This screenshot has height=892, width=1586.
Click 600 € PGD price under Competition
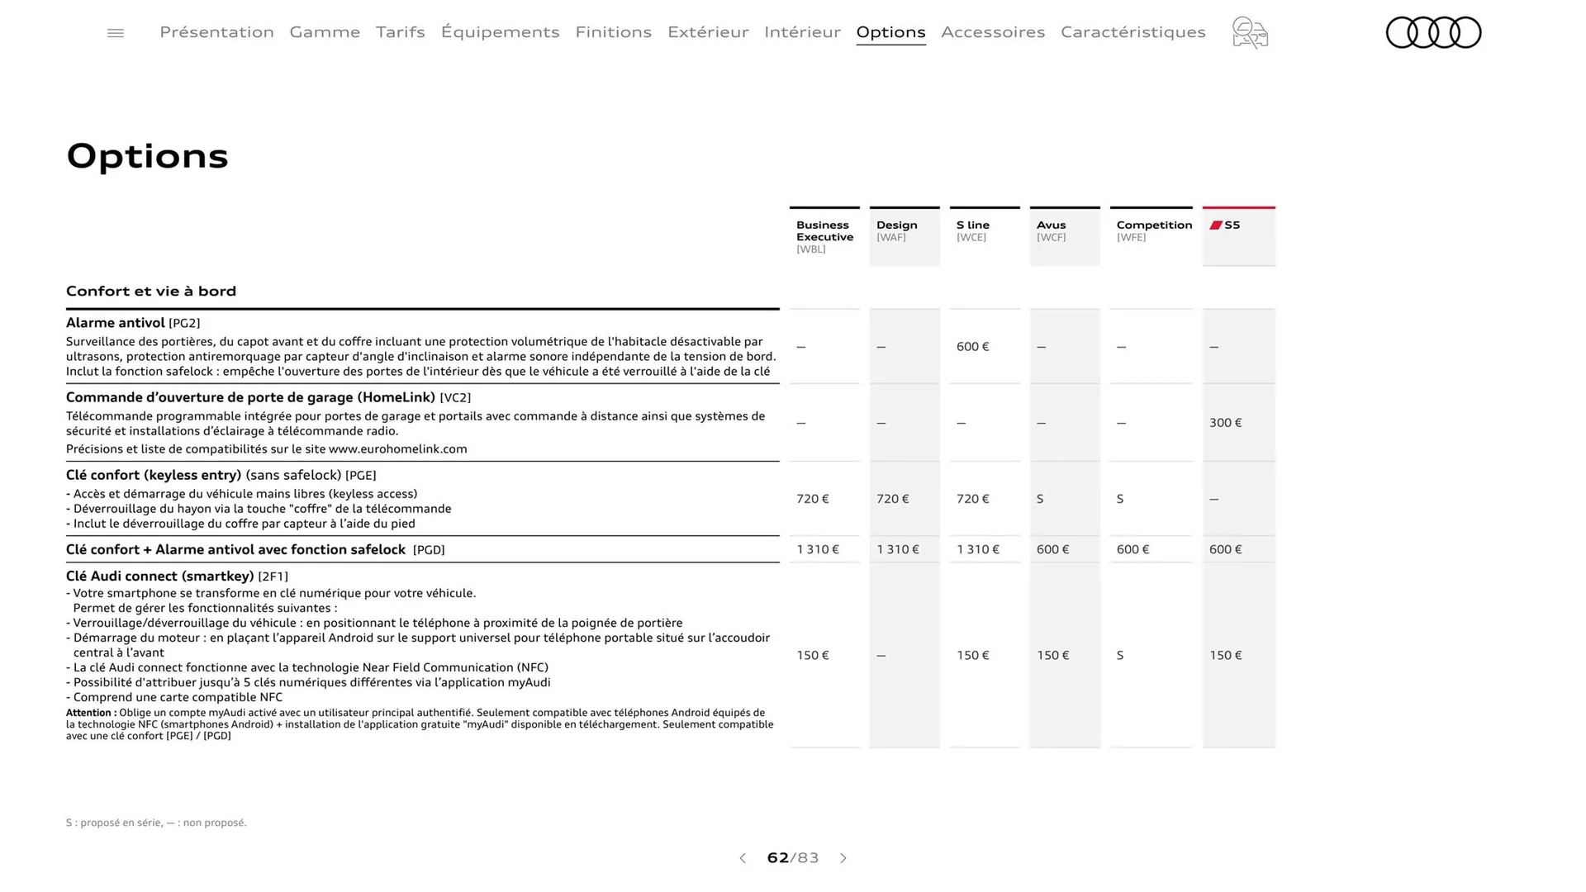point(1133,549)
